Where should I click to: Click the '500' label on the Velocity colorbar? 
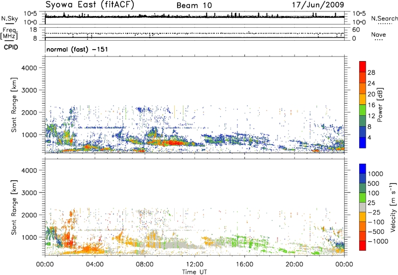point(374,183)
